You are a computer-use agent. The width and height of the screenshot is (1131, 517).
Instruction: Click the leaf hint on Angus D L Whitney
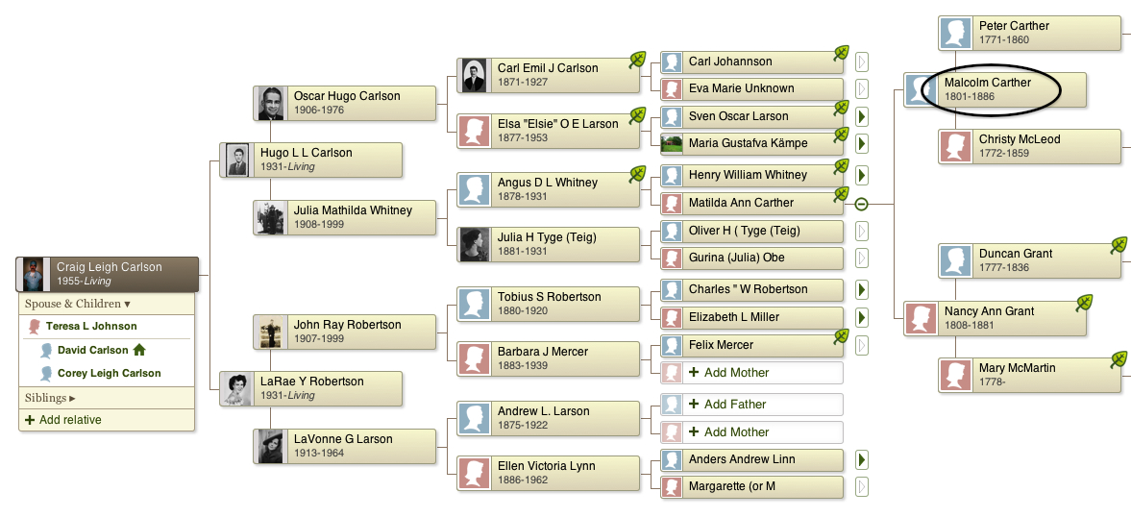click(637, 174)
